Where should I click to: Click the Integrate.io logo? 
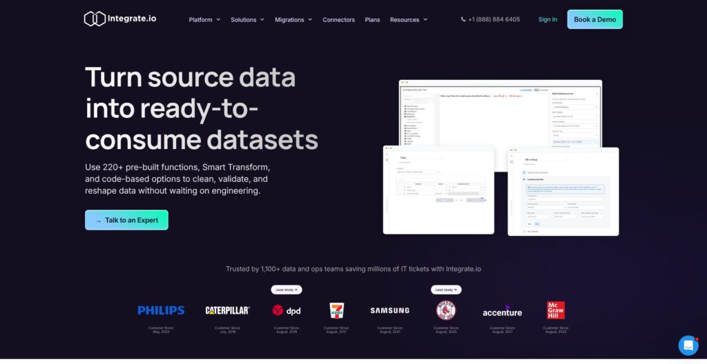click(x=120, y=19)
